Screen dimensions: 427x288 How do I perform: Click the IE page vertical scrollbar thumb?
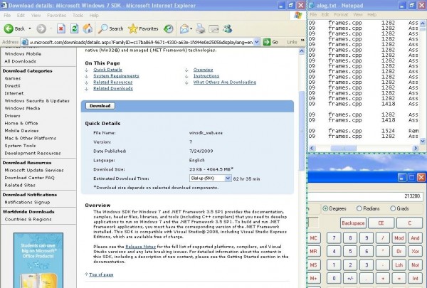click(x=302, y=131)
